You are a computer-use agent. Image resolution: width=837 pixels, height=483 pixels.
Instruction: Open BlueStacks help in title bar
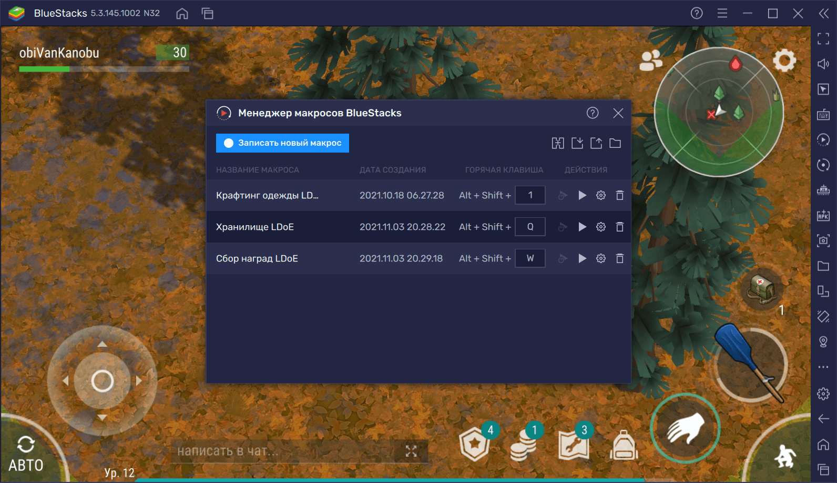point(697,13)
